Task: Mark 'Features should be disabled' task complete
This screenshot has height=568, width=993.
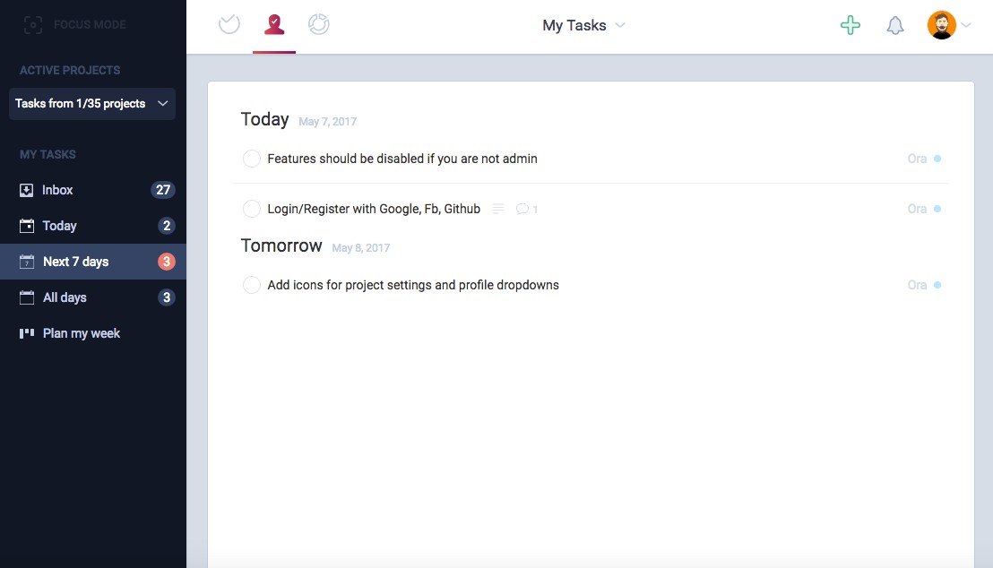Action: (252, 159)
